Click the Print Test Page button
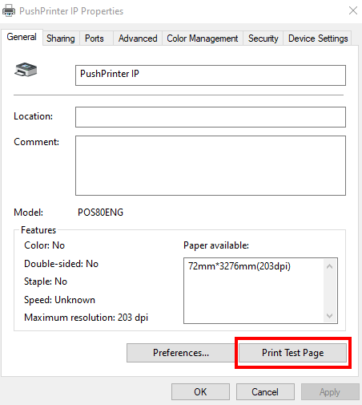This screenshot has width=362, height=405. pos(293,353)
